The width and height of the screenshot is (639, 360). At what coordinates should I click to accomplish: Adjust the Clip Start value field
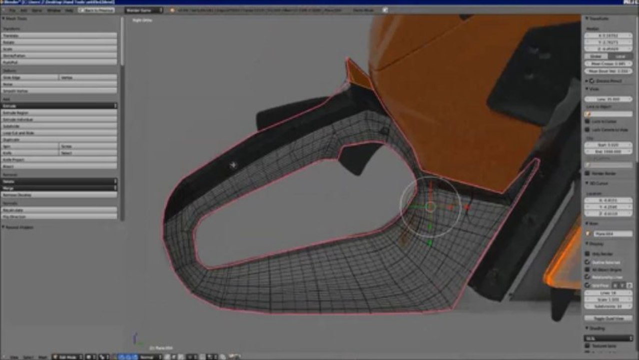[x=609, y=144]
